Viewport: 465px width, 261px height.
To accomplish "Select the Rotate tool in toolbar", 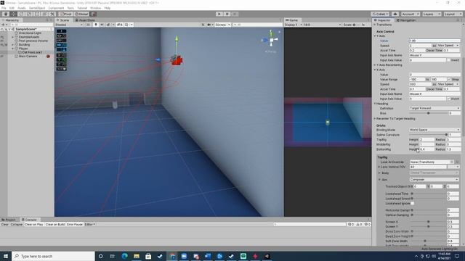I will tap(21, 14).
